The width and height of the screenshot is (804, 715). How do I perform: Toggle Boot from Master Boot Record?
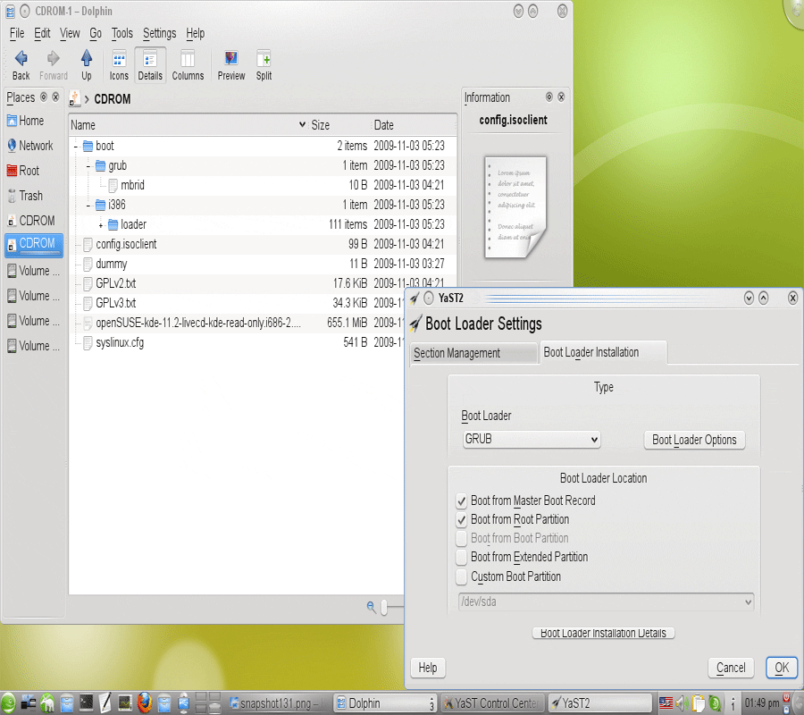pyautogui.click(x=462, y=501)
